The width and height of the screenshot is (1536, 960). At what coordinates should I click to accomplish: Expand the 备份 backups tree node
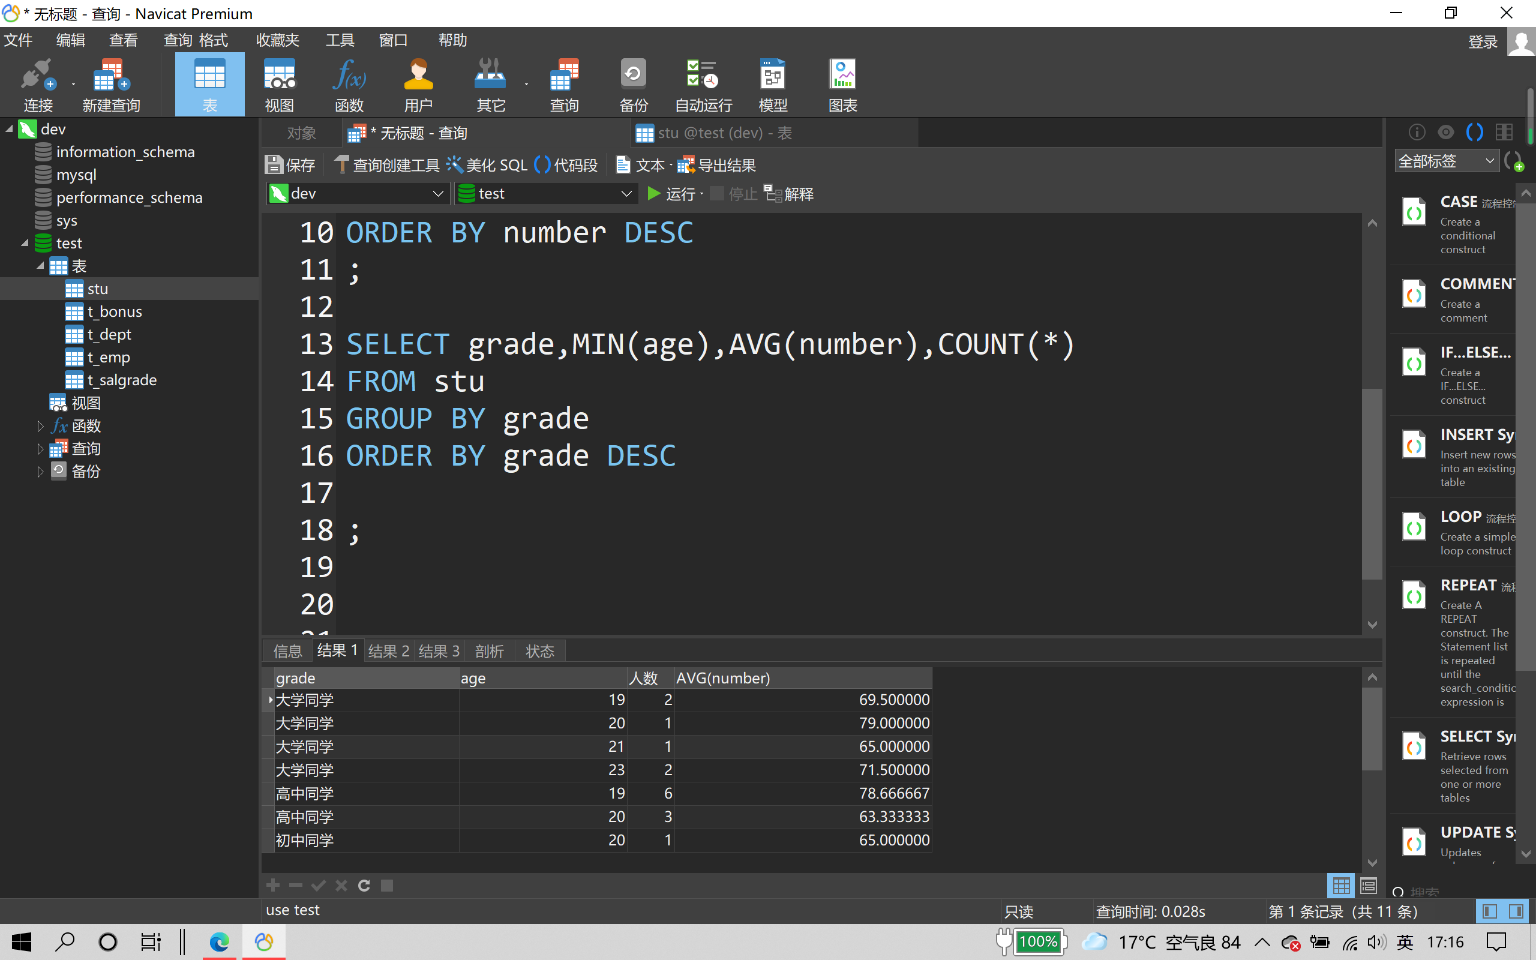(x=40, y=472)
